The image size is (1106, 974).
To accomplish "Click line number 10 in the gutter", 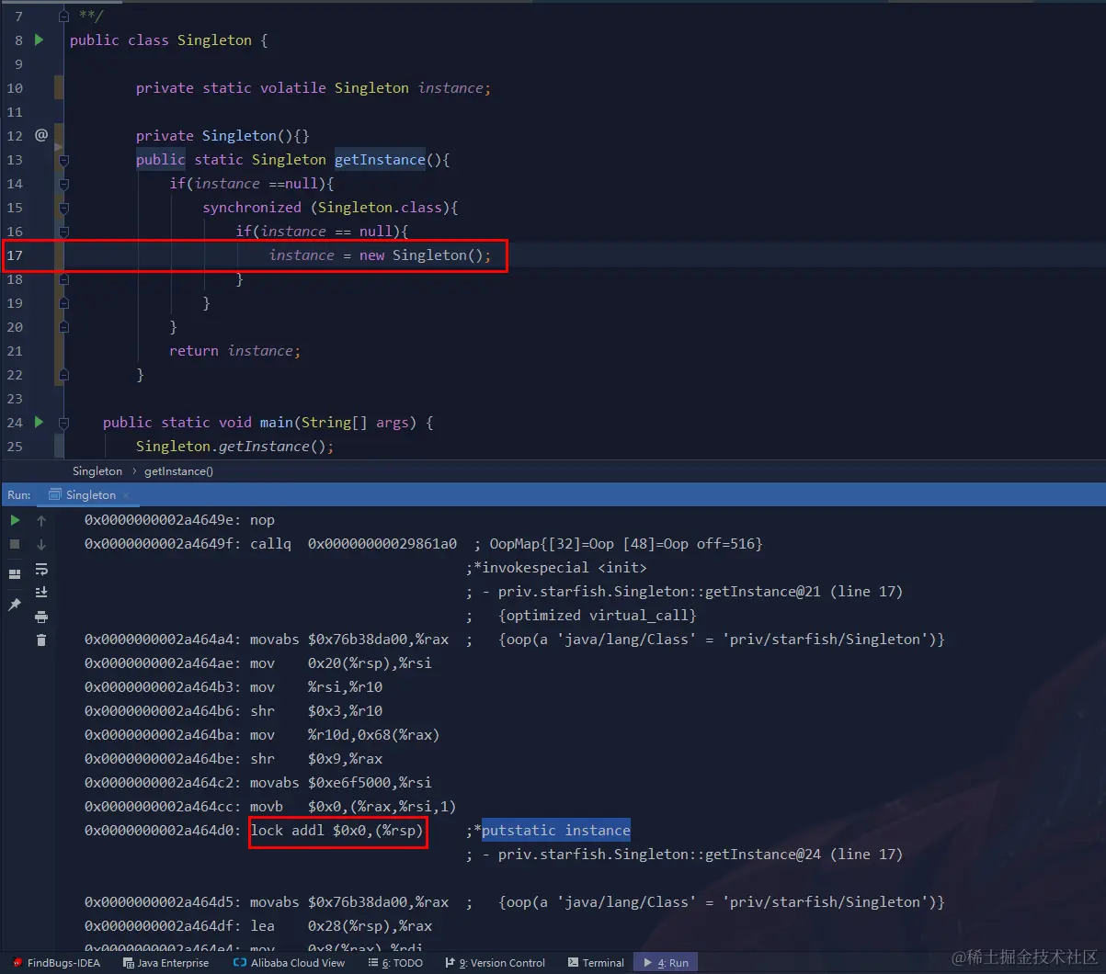I will [15, 88].
